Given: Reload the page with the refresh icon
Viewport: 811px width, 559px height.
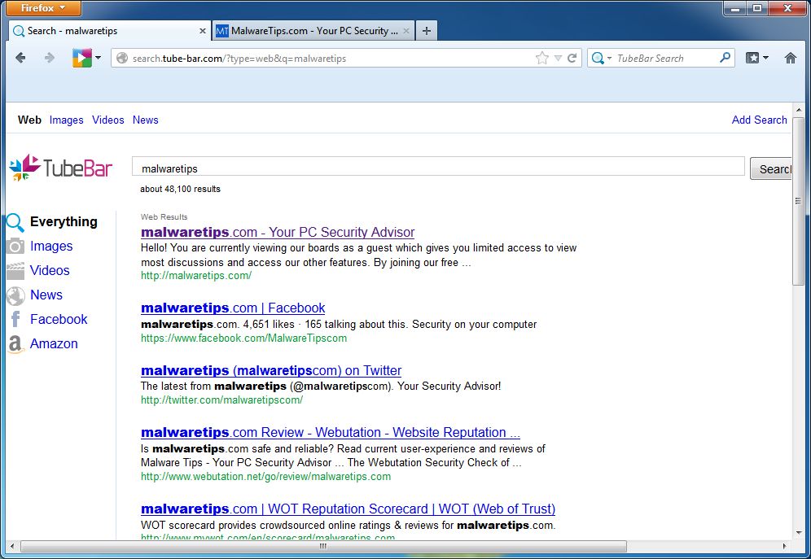Looking at the screenshot, I should coord(572,58).
